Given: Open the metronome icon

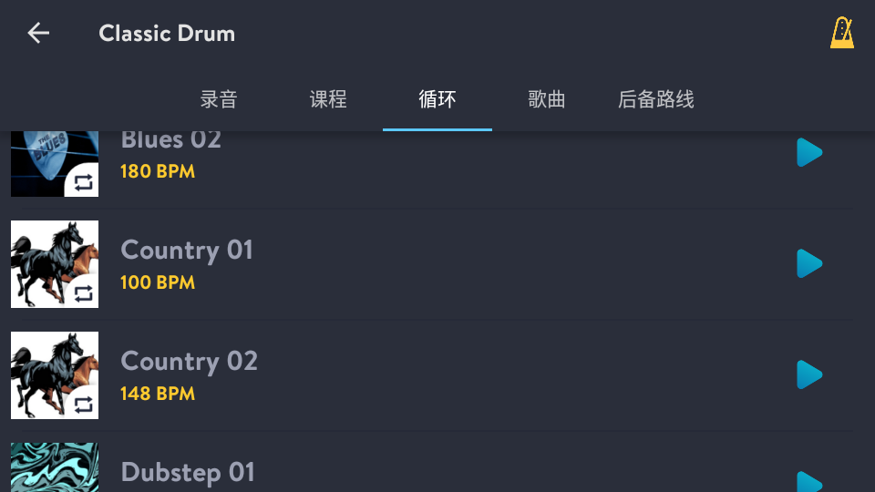Looking at the screenshot, I should [x=841, y=34].
